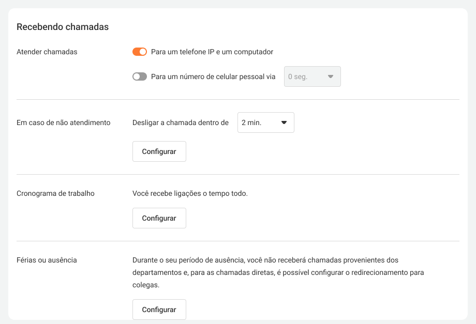Click the black caret arrow beside '2 min.'
476x324 pixels.
pos(284,122)
